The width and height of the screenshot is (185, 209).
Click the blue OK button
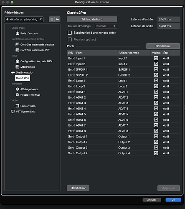tap(173, 200)
